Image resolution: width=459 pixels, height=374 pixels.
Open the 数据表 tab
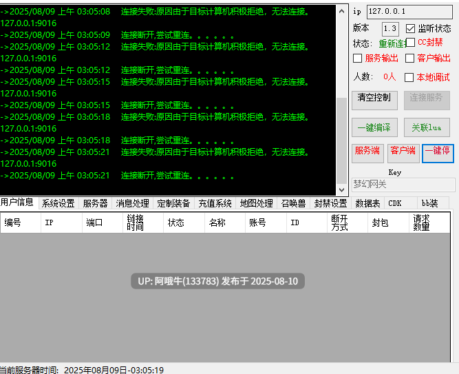click(x=367, y=203)
